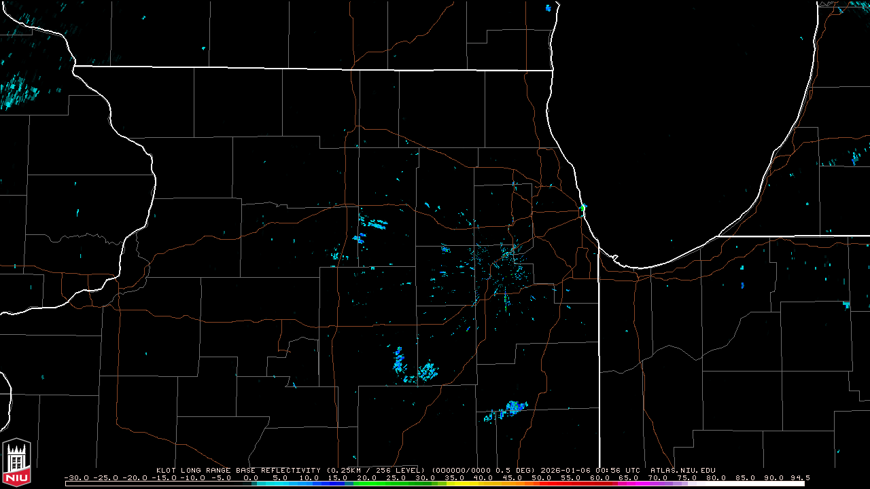
Task: Click the 50.0 scale label
Action: (x=541, y=477)
